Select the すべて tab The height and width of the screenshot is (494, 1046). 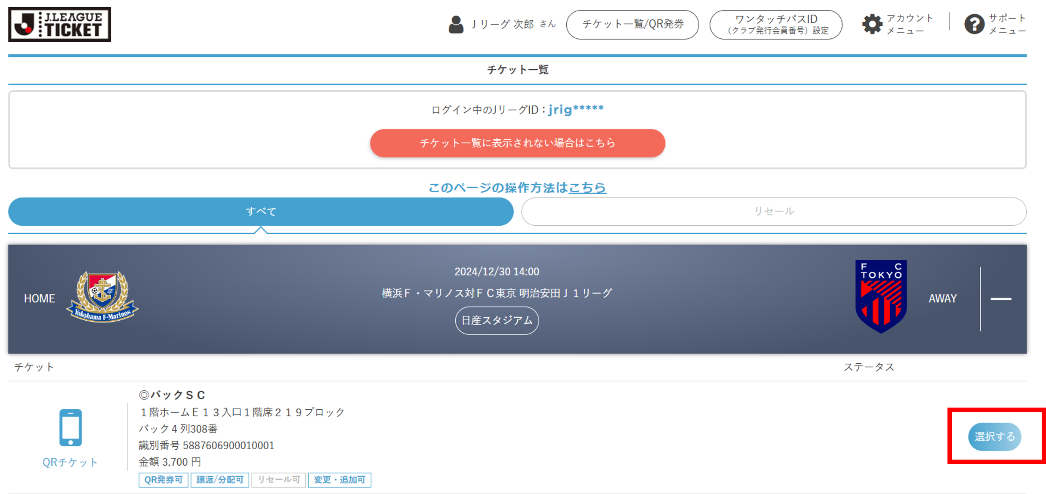261,212
